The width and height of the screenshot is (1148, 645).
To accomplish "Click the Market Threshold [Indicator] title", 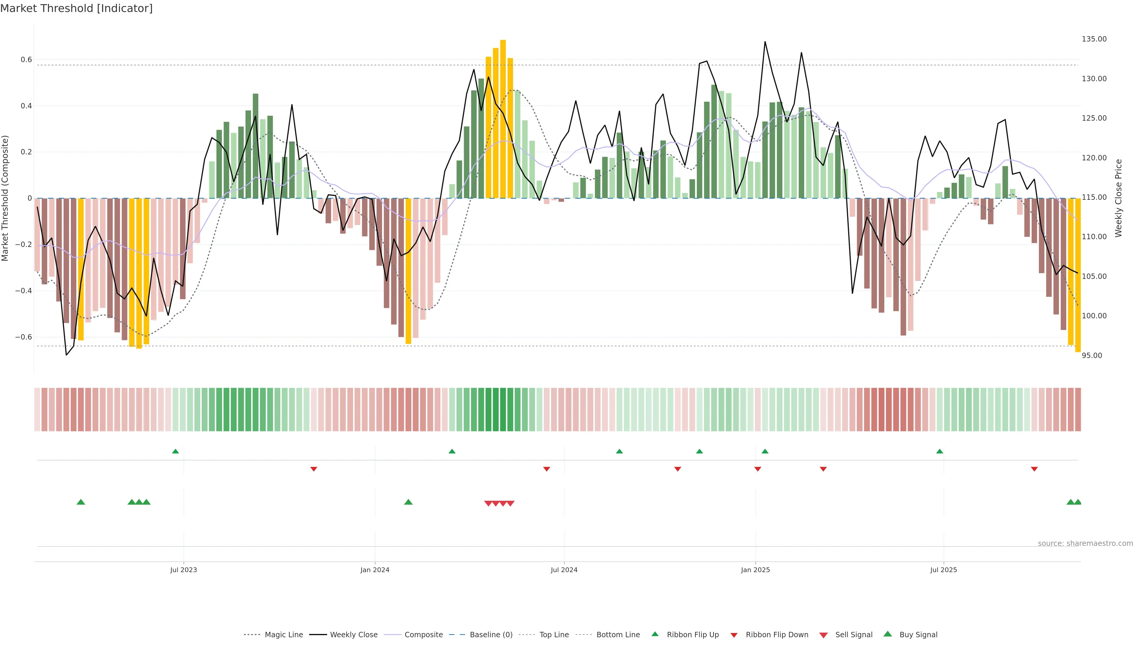I will coord(76,8).
